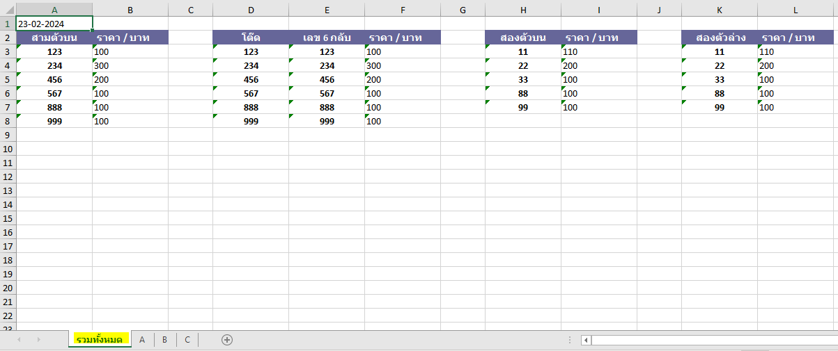The width and height of the screenshot is (838, 351).
Task: Select cell H3 containing value 11
Action: click(523, 51)
